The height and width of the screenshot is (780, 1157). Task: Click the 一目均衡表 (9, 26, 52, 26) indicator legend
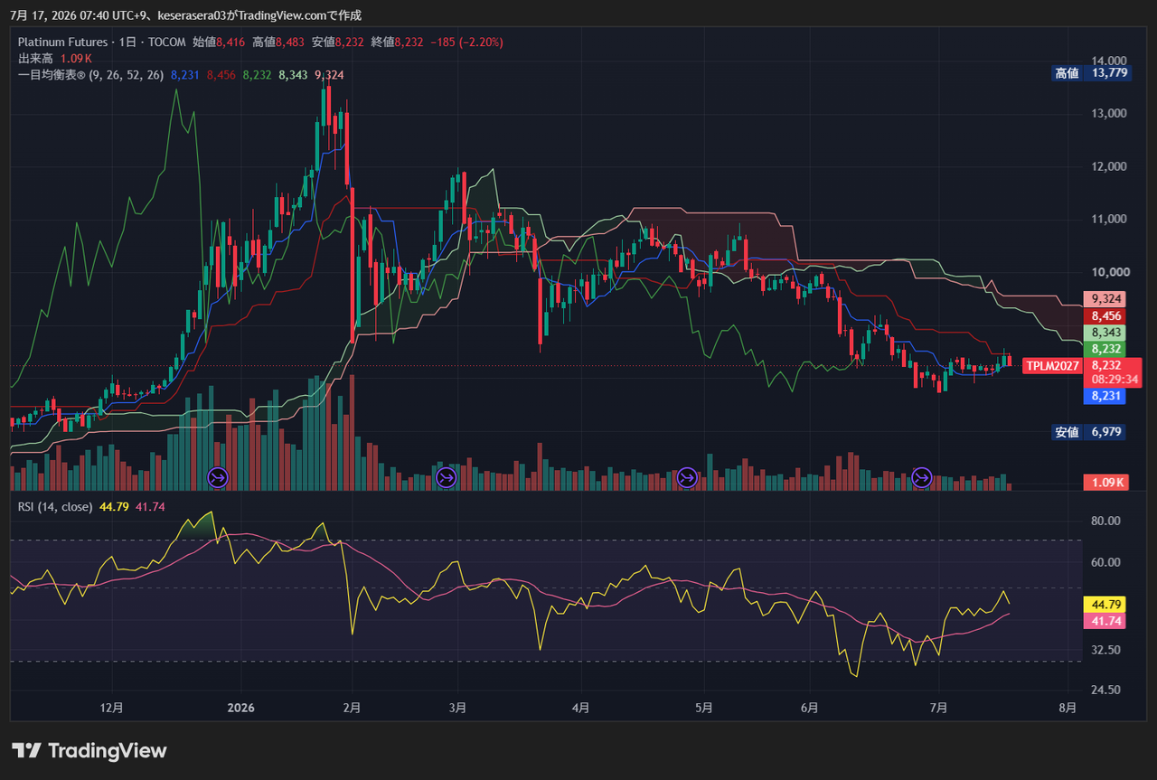click(90, 74)
